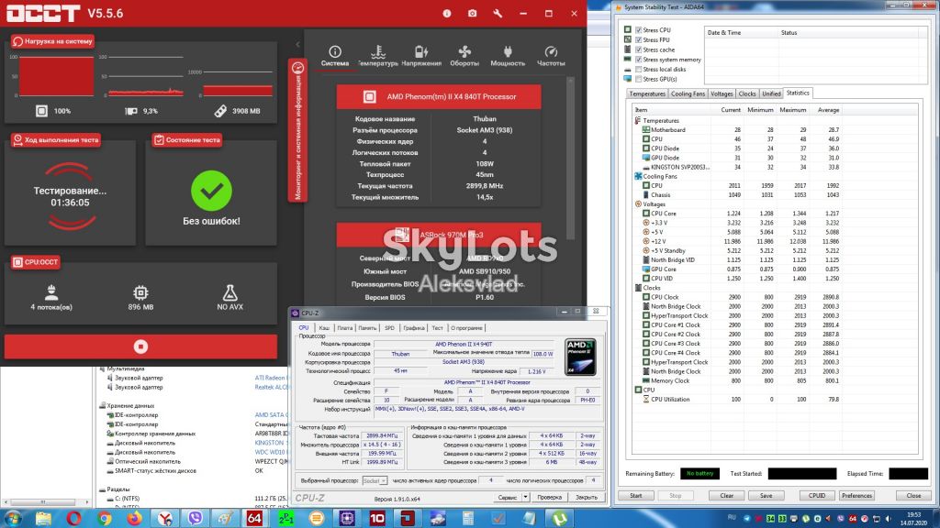Viewport: 940px width, 528px height.
Task: Open the Temperatures tab in AIDA64
Action: 647,94
